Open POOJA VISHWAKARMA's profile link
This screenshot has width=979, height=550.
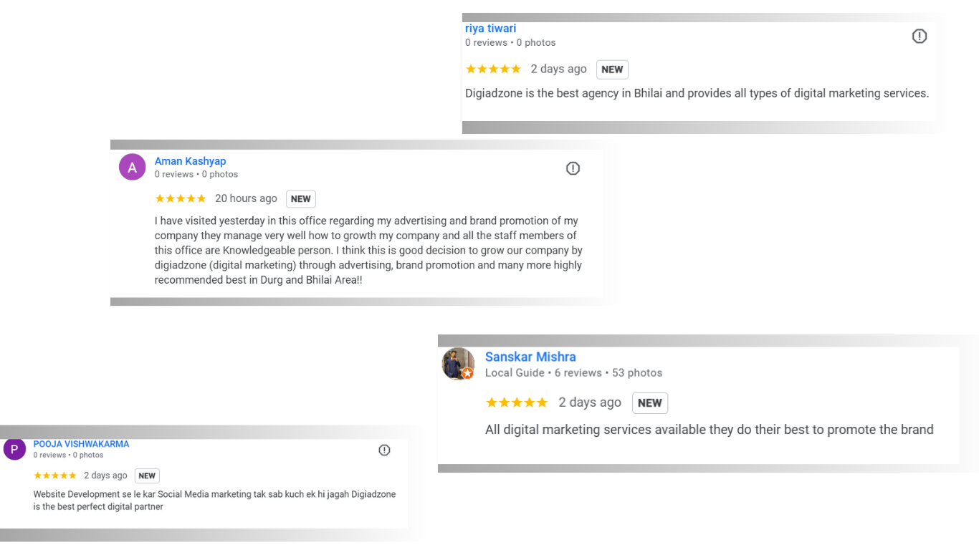tap(81, 444)
